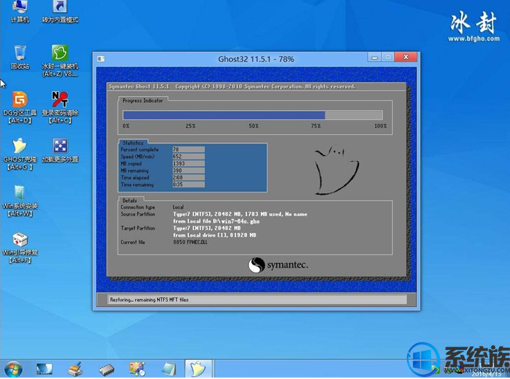Screen dimensions: 510x379
Task: Click current file 8850 FPWEC.DLL text
Action: click(x=190, y=242)
